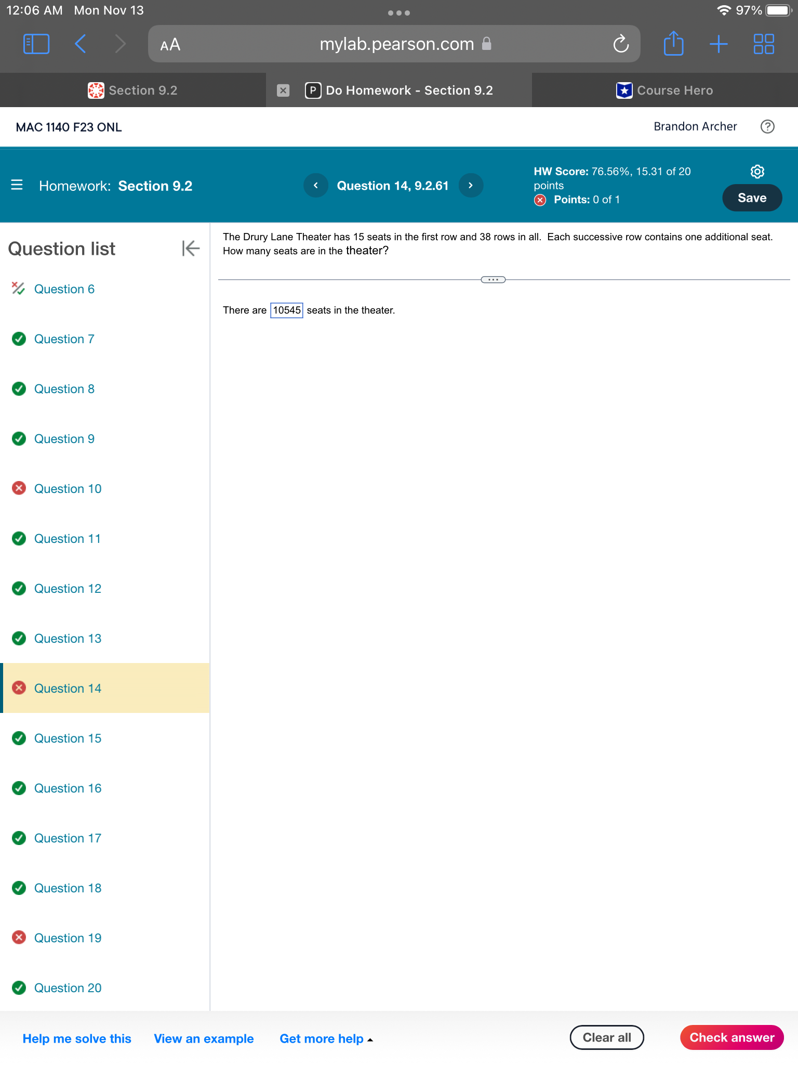Tap the mylab.pearson.com address bar

click(x=394, y=44)
